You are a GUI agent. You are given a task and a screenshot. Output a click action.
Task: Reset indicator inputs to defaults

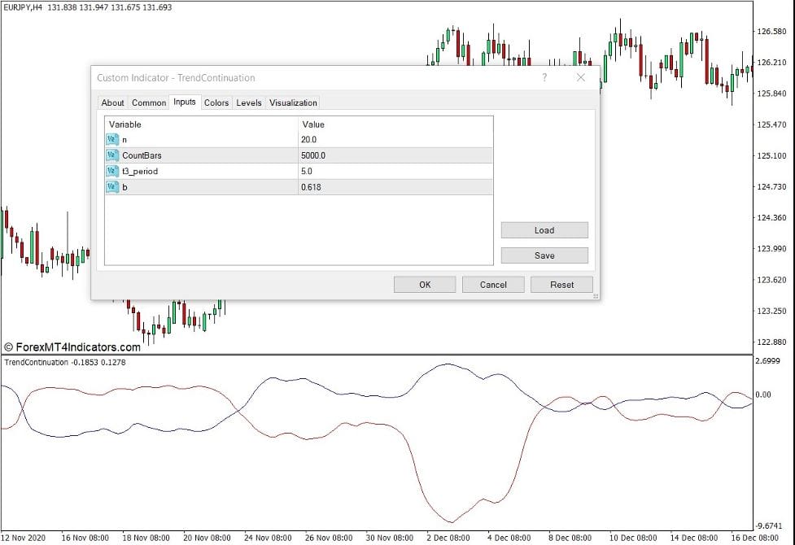[561, 284]
